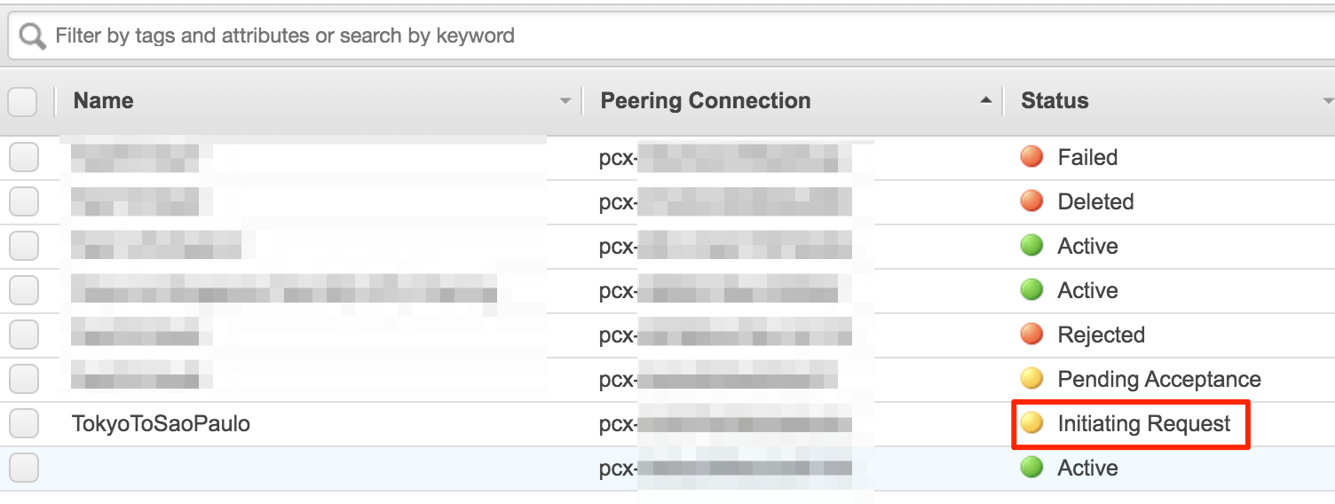Open the Status column dropdown arrow

tap(1328, 102)
